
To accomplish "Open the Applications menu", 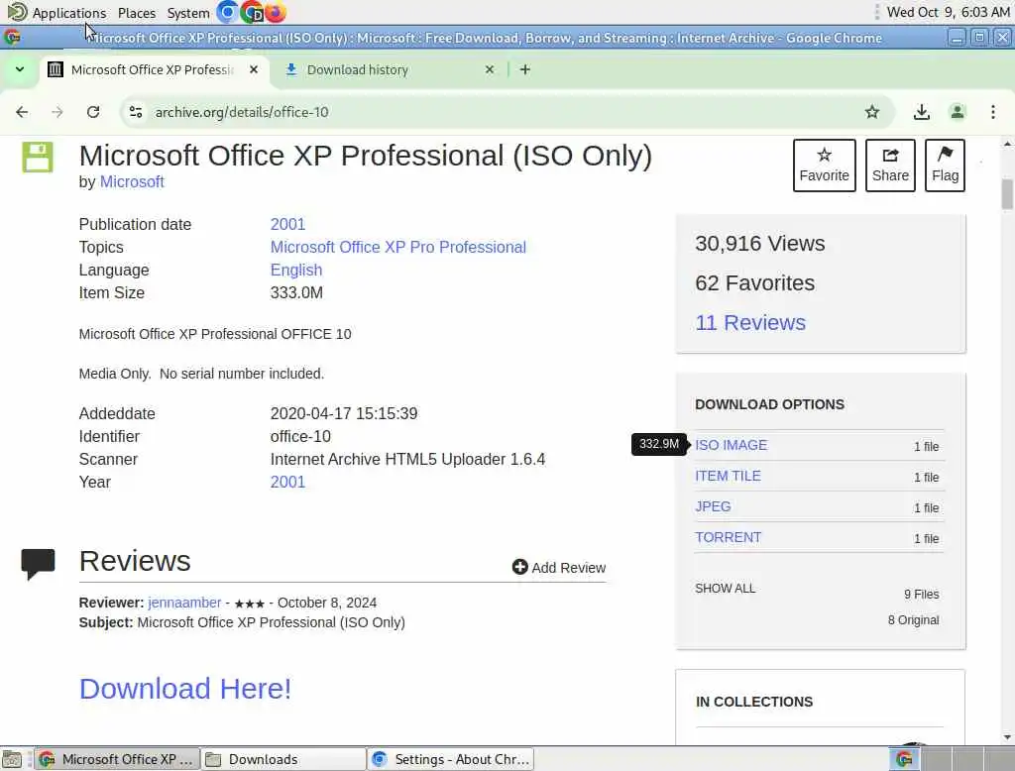I will [68, 13].
